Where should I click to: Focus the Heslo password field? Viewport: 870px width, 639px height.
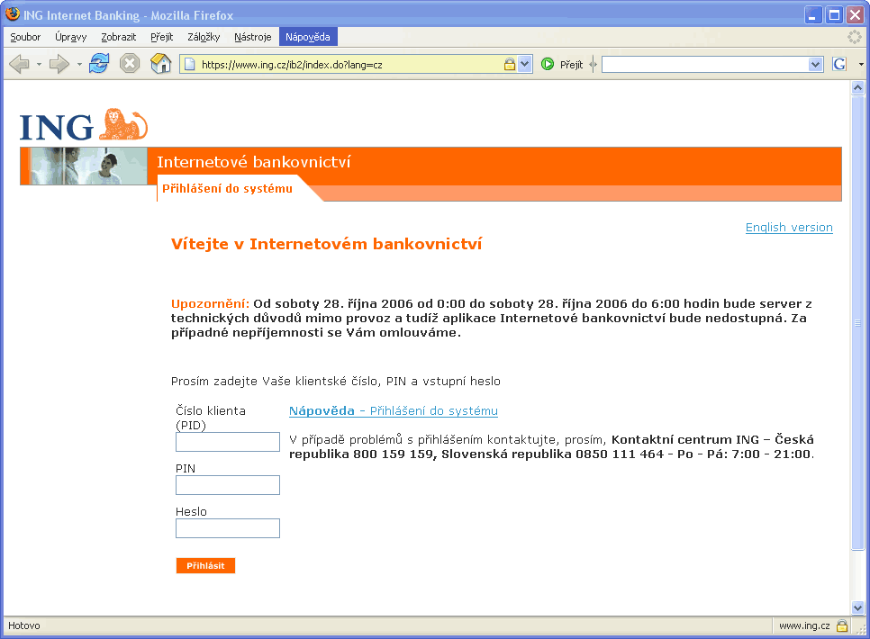(x=228, y=528)
